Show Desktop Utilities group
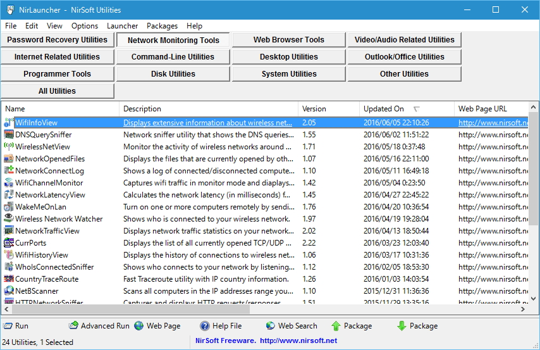540x350 pixels. click(289, 57)
